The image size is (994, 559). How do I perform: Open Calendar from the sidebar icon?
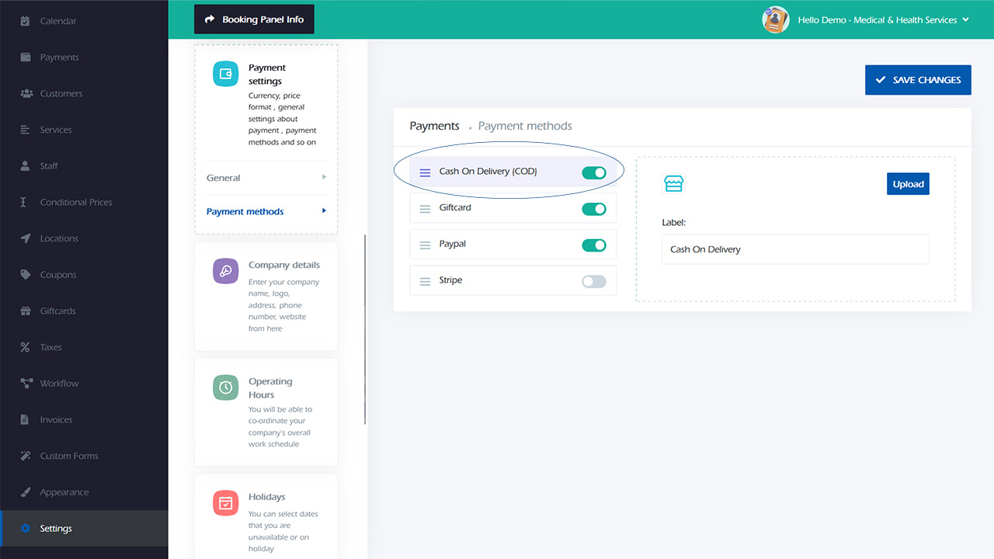pos(25,21)
